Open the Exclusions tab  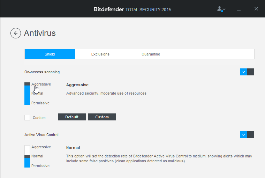pos(100,54)
